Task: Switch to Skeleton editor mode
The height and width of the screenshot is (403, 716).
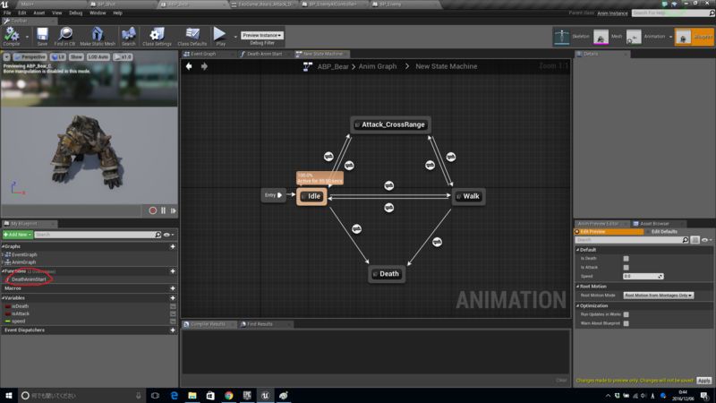Action: coord(571,37)
